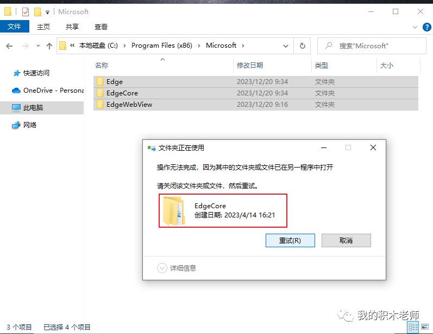Screen dimensions: 433x334
Task: Click the large EdgeCore folder icon in dialog
Action: 174,211
